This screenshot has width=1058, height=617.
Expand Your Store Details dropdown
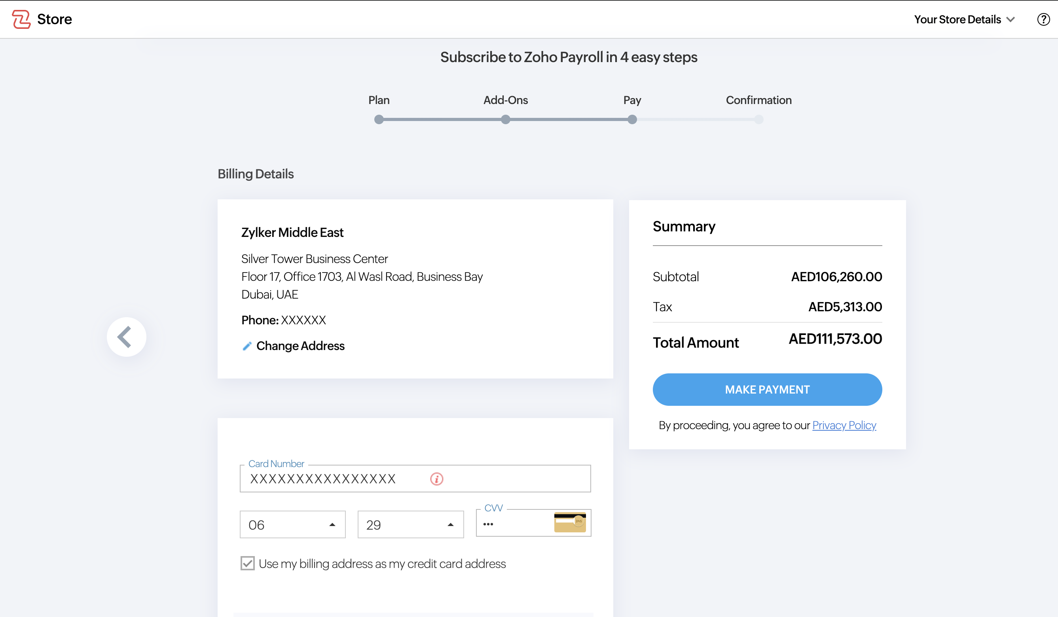pos(964,19)
